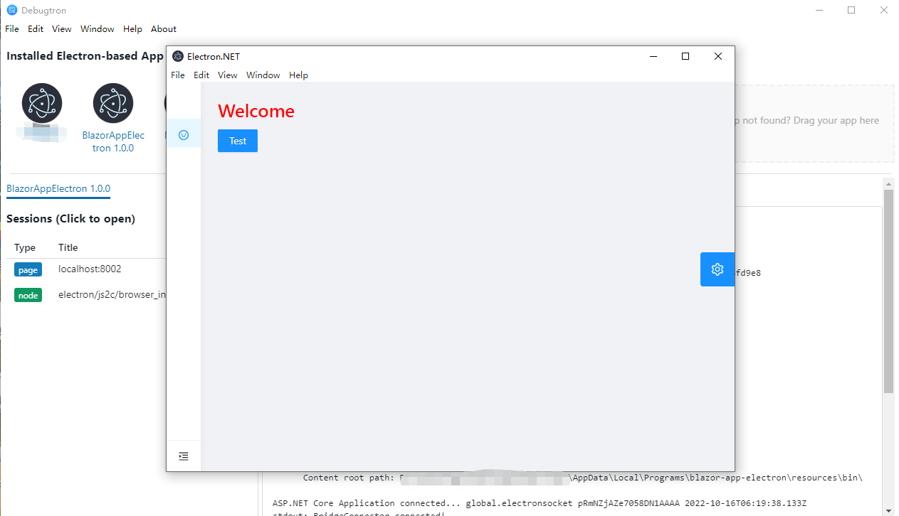Screen dimensions: 899x516
Task: Click the blue Test button
Action: [x=238, y=141]
